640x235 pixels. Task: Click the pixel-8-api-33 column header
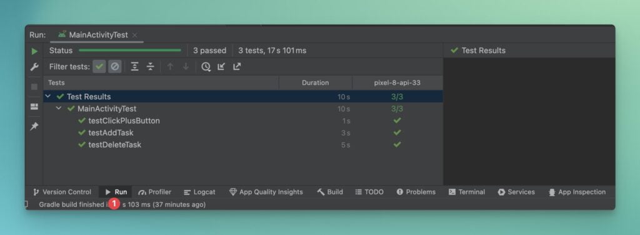[x=397, y=83]
